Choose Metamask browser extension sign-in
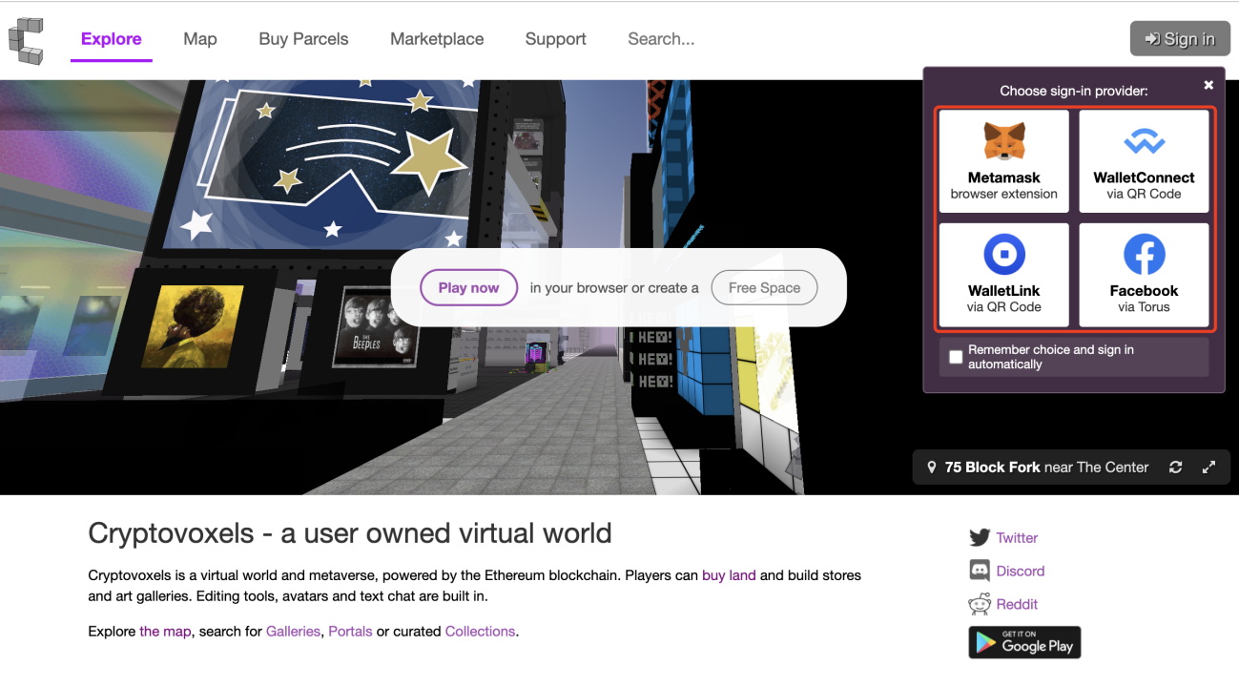The width and height of the screenshot is (1239, 687). [1003, 161]
